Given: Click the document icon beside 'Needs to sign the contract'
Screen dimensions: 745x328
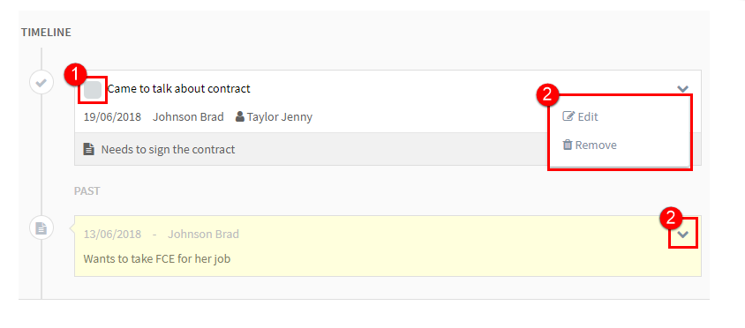Looking at the screenshot, I should pyautogui.click(x=88, y=150).
